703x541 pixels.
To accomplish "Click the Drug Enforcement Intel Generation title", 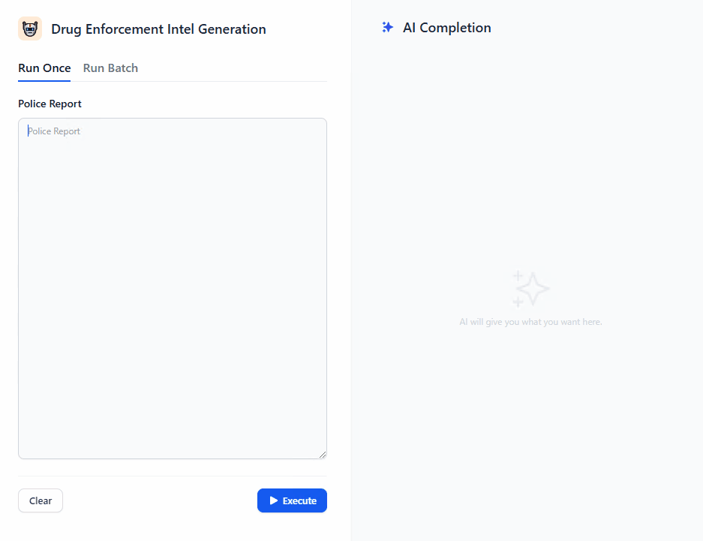I will pyautogui.click(x=158, y=29).
